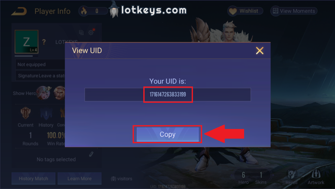Open profile settings gear icon
Image resolution: width=335 pixels, height=189 pixels.
pos(91,32)
